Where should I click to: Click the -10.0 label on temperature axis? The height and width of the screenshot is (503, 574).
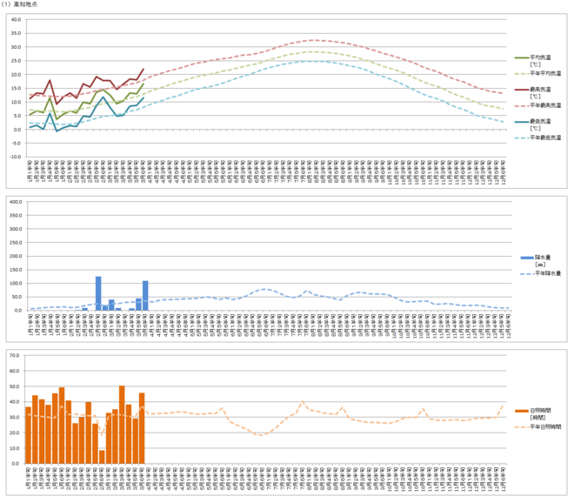[x=15, y=158]
